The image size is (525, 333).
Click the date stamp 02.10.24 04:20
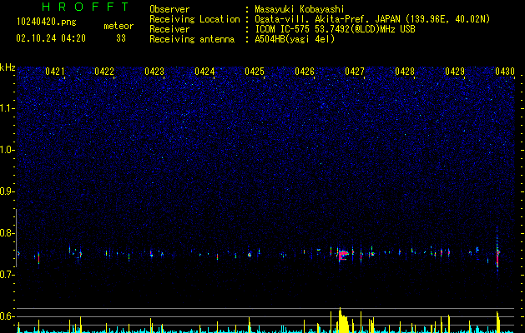point(51,38)
